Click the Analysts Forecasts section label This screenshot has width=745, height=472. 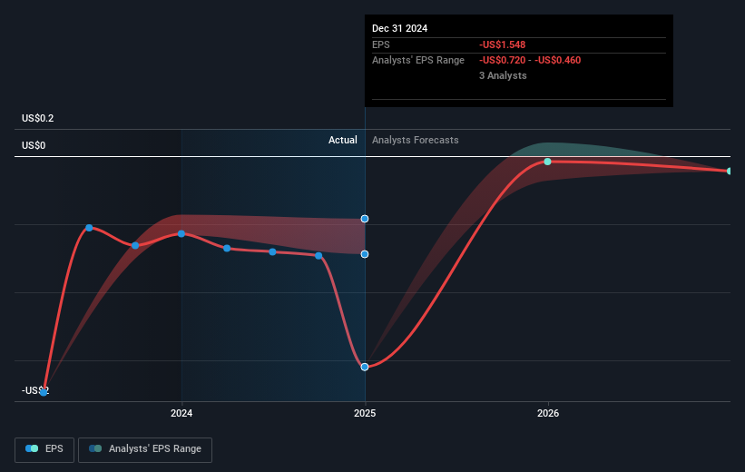point(416,140)
